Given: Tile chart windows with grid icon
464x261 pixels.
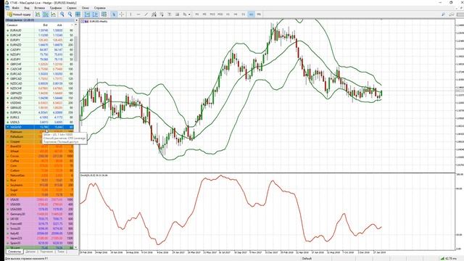Looking at the screenshot, I should tap(78, 14).
